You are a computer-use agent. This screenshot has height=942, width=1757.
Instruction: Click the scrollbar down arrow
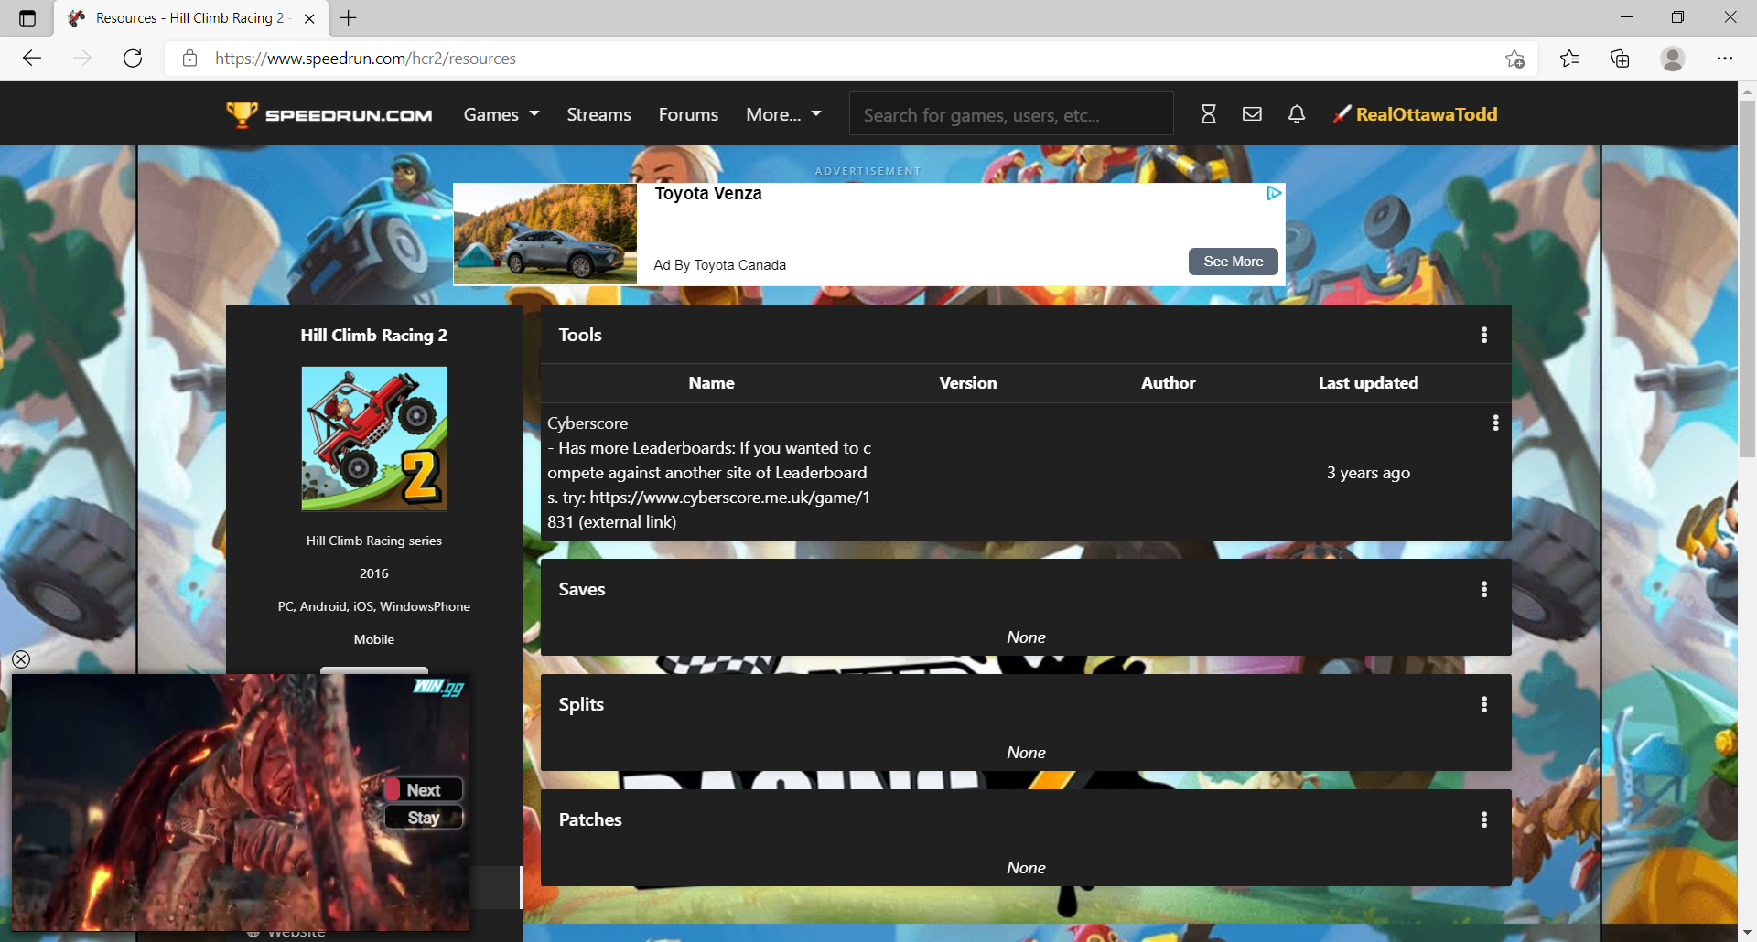[x=1747, y=933]
